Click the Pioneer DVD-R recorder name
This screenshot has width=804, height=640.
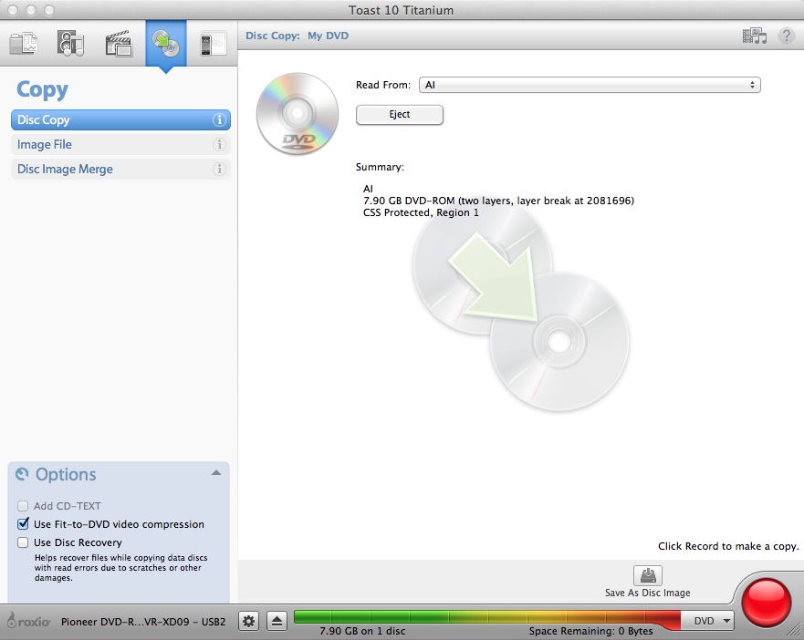tap(143, 622)
